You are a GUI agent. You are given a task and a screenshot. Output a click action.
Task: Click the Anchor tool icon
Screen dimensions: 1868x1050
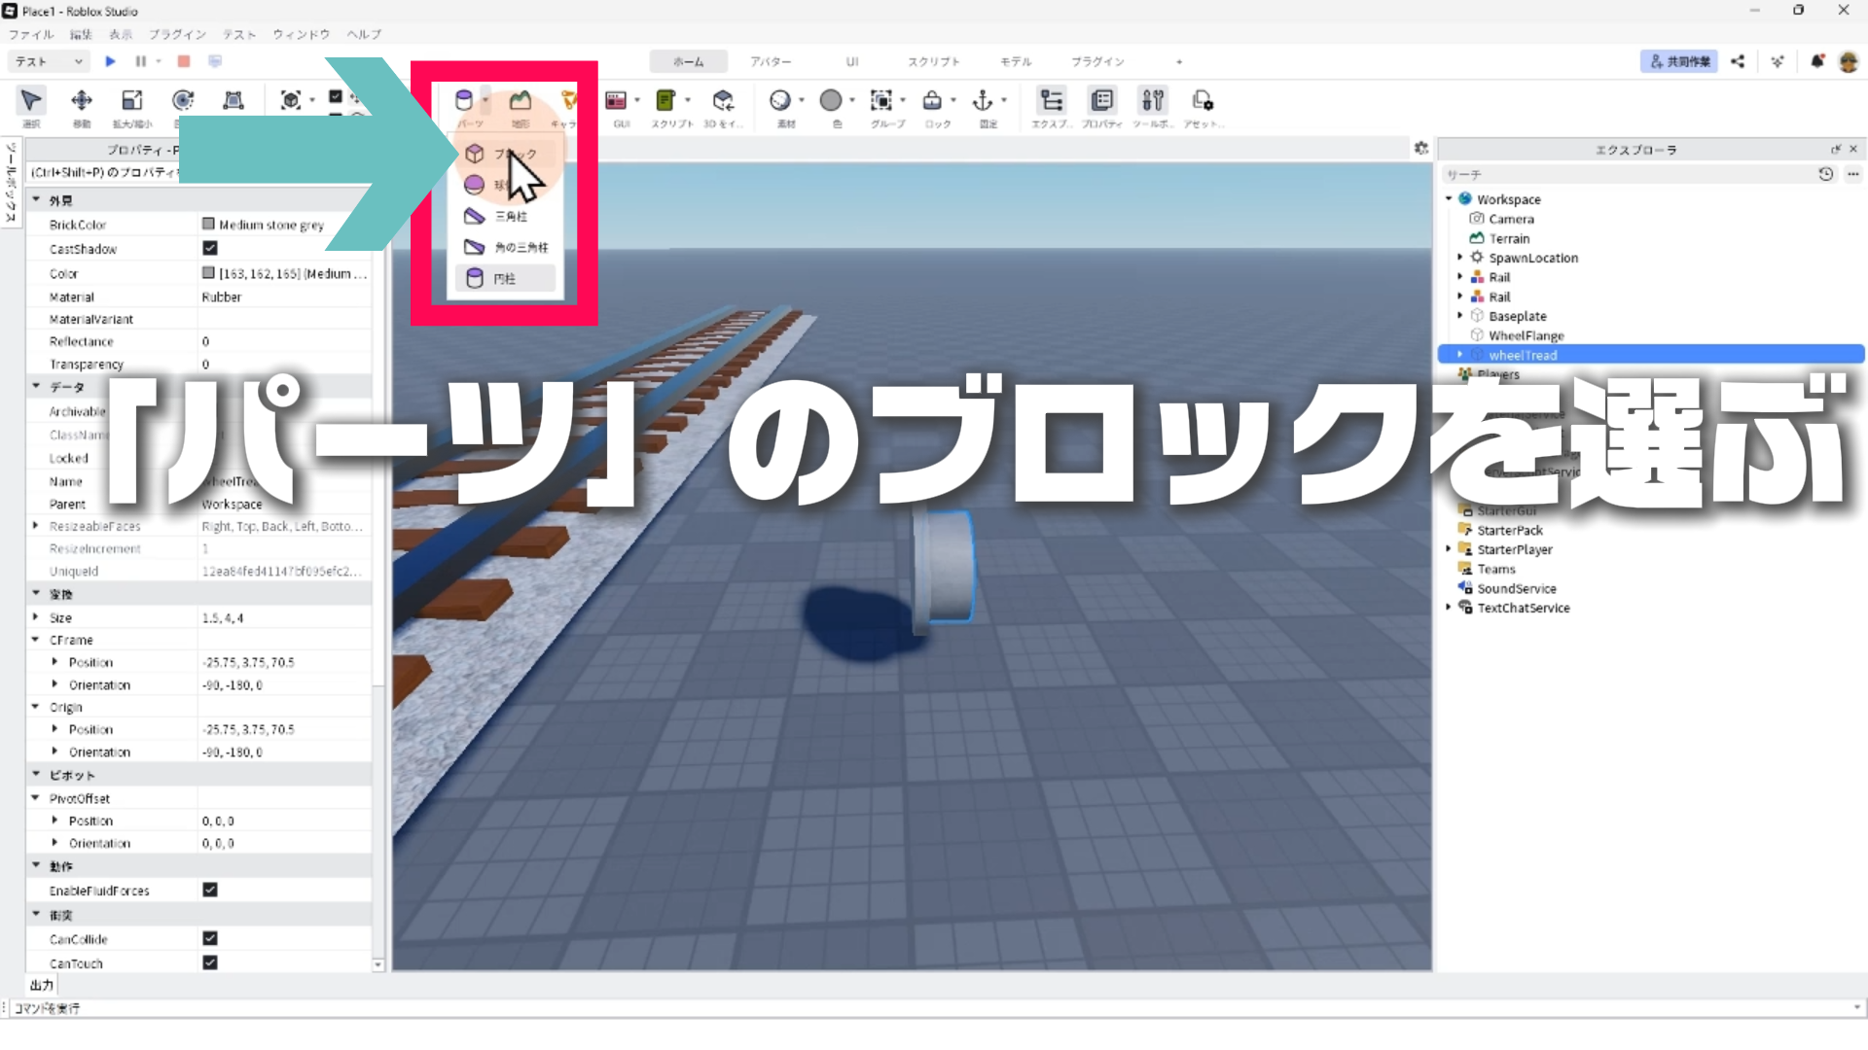pos(983,100)
